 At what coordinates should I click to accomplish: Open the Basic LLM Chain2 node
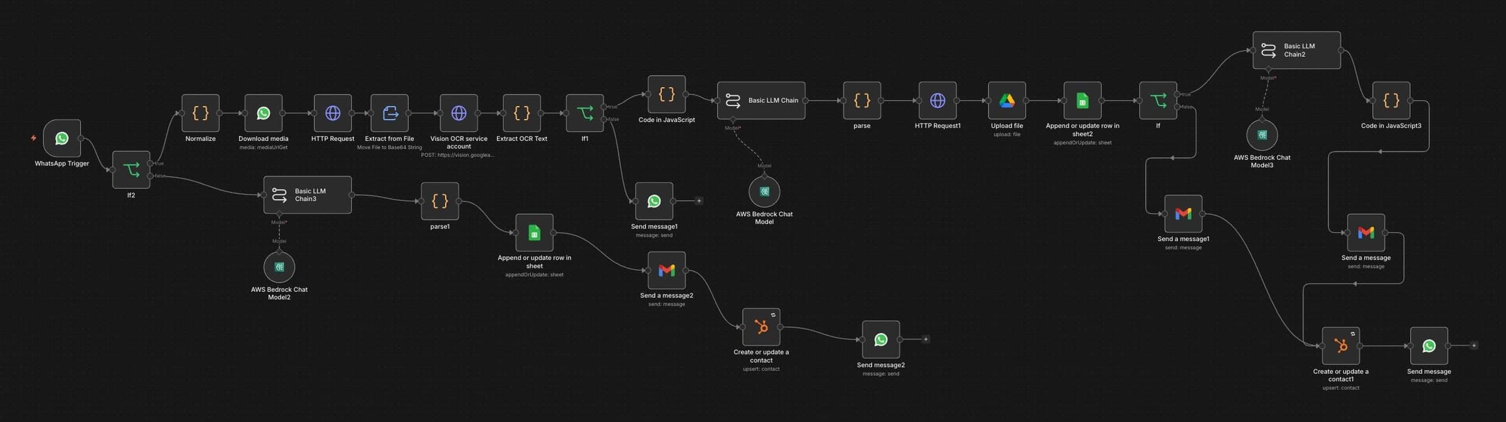(1297, 50)
